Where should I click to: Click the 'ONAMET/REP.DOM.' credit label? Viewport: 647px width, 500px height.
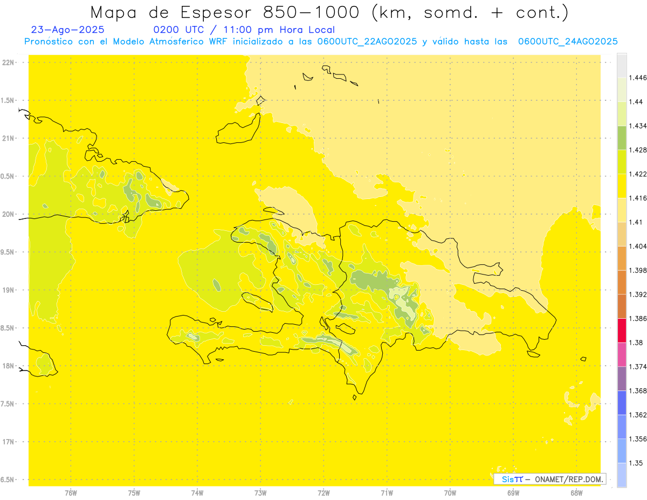[x=568, y=479]
